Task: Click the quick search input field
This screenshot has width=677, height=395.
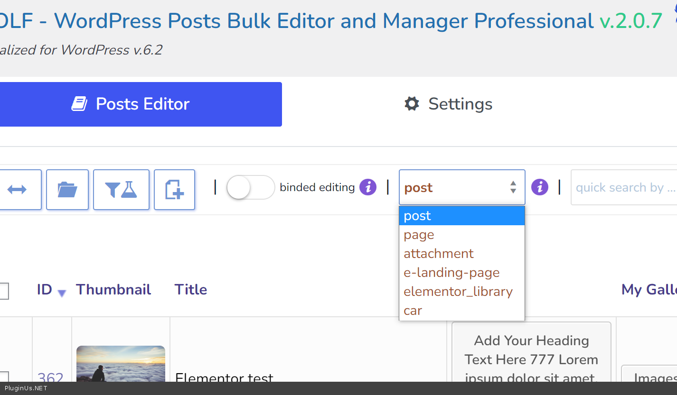Action: pyautogui.click(x=624, y=188)
